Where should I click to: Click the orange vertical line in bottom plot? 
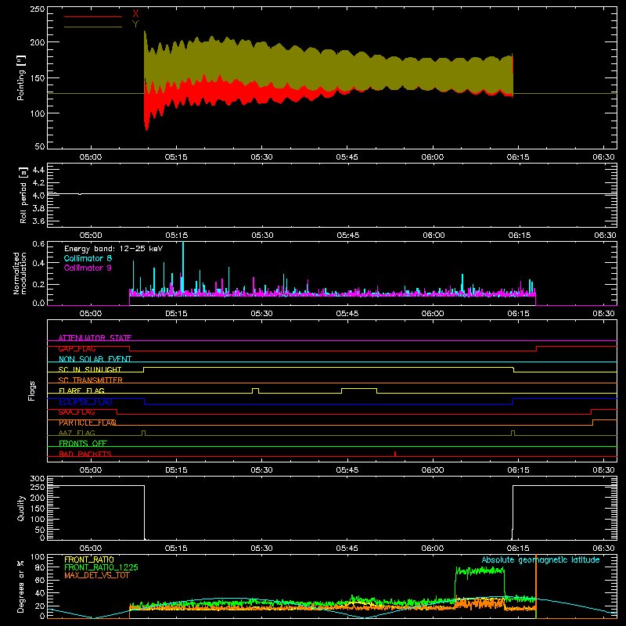(x=536, y=586)
